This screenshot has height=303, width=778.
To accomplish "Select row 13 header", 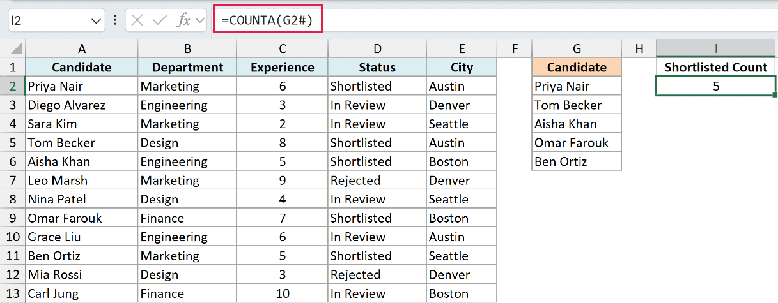I will pyautogui.click(x=13, y=293).
